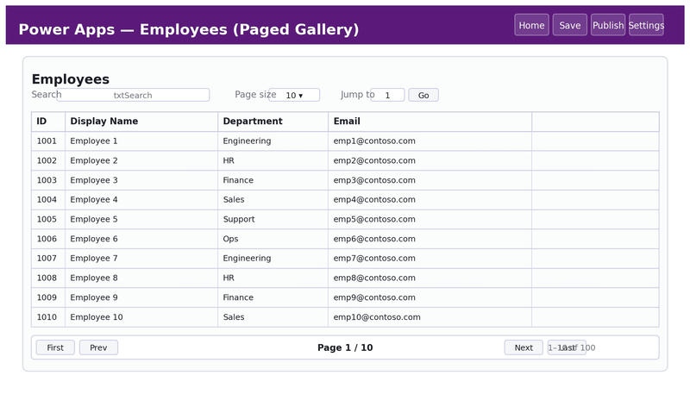Click emp1@contoso.com email cell
The image size is (690, 394).
click(430, 141)
